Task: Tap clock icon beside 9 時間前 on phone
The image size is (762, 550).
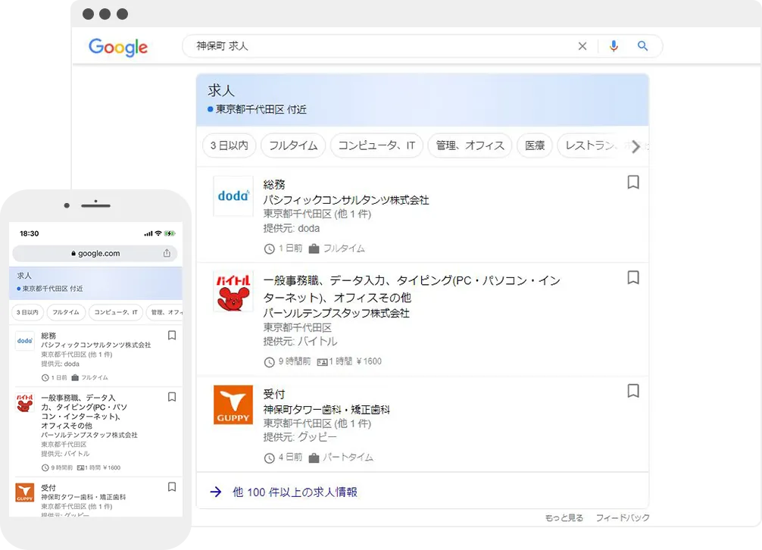Action: click(45, 468)
